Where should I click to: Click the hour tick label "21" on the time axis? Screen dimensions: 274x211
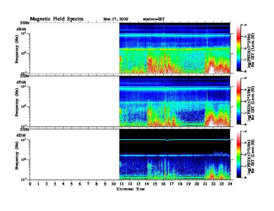coord(205,184)
